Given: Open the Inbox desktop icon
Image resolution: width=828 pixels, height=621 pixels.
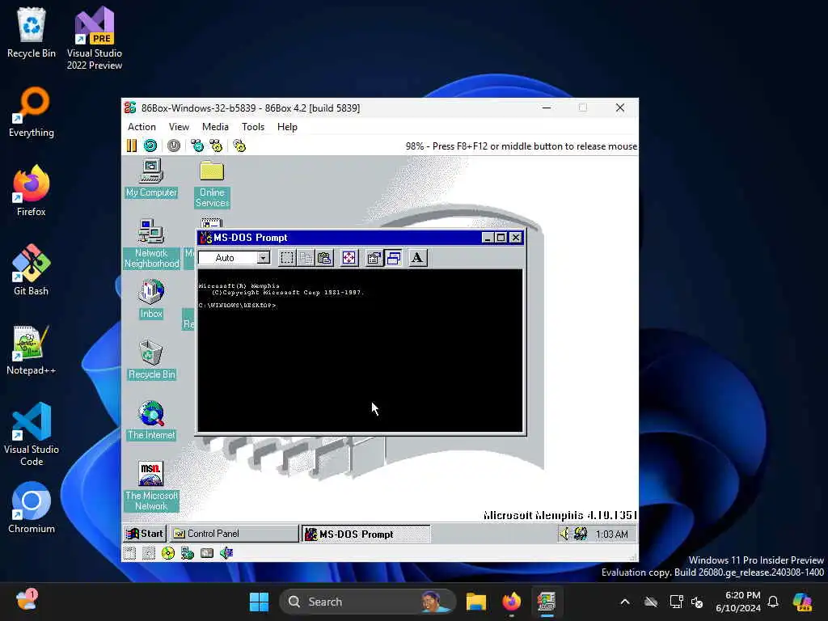Looking at the screenshot, I should tap(151, 299).
